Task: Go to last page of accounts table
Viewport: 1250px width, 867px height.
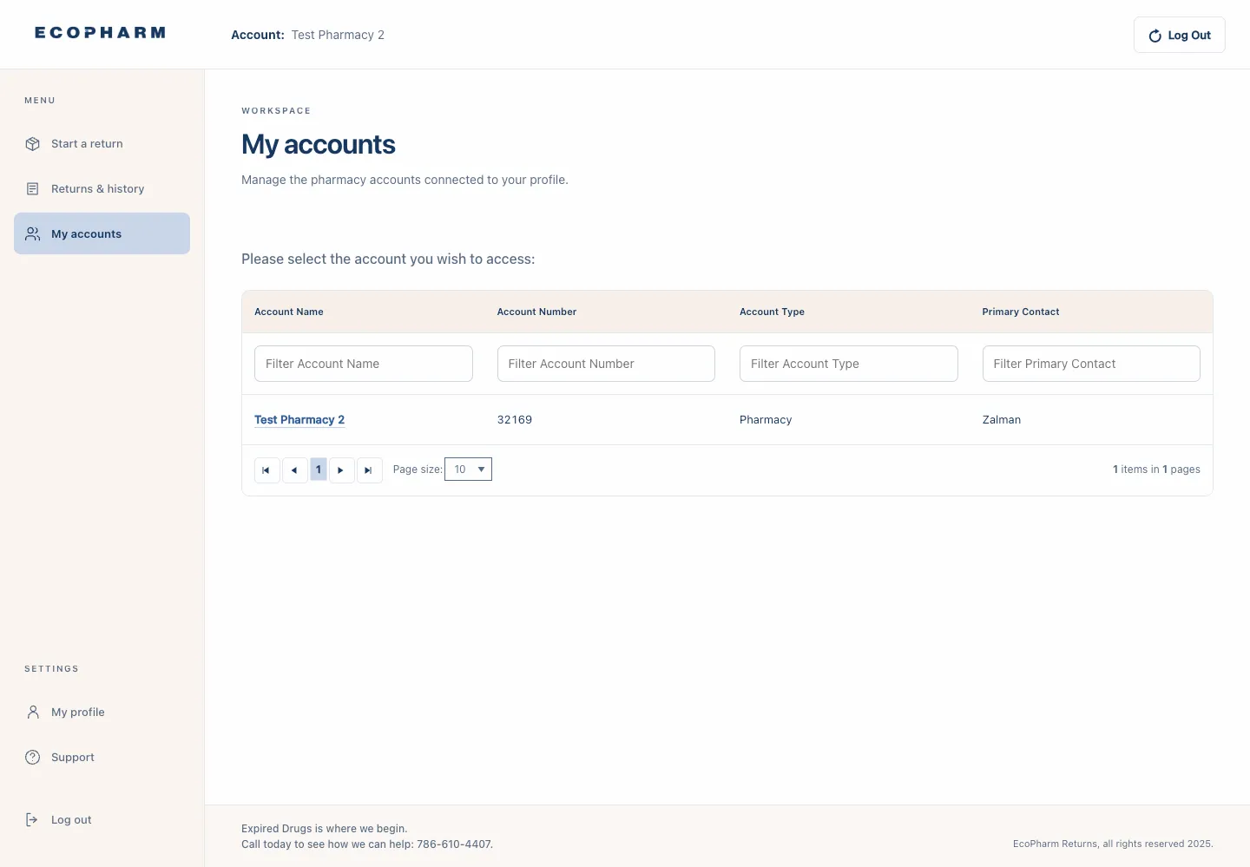Action: coord(369,470)
